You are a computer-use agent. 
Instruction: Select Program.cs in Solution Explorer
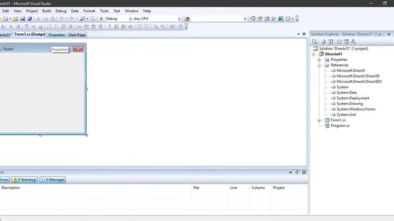pyautogui.click(x=340, y=126)
